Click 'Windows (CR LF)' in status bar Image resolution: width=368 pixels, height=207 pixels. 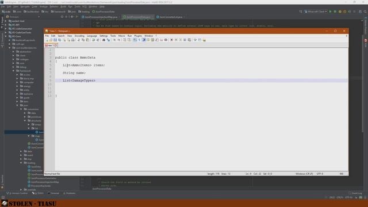(x=304, y=174)
